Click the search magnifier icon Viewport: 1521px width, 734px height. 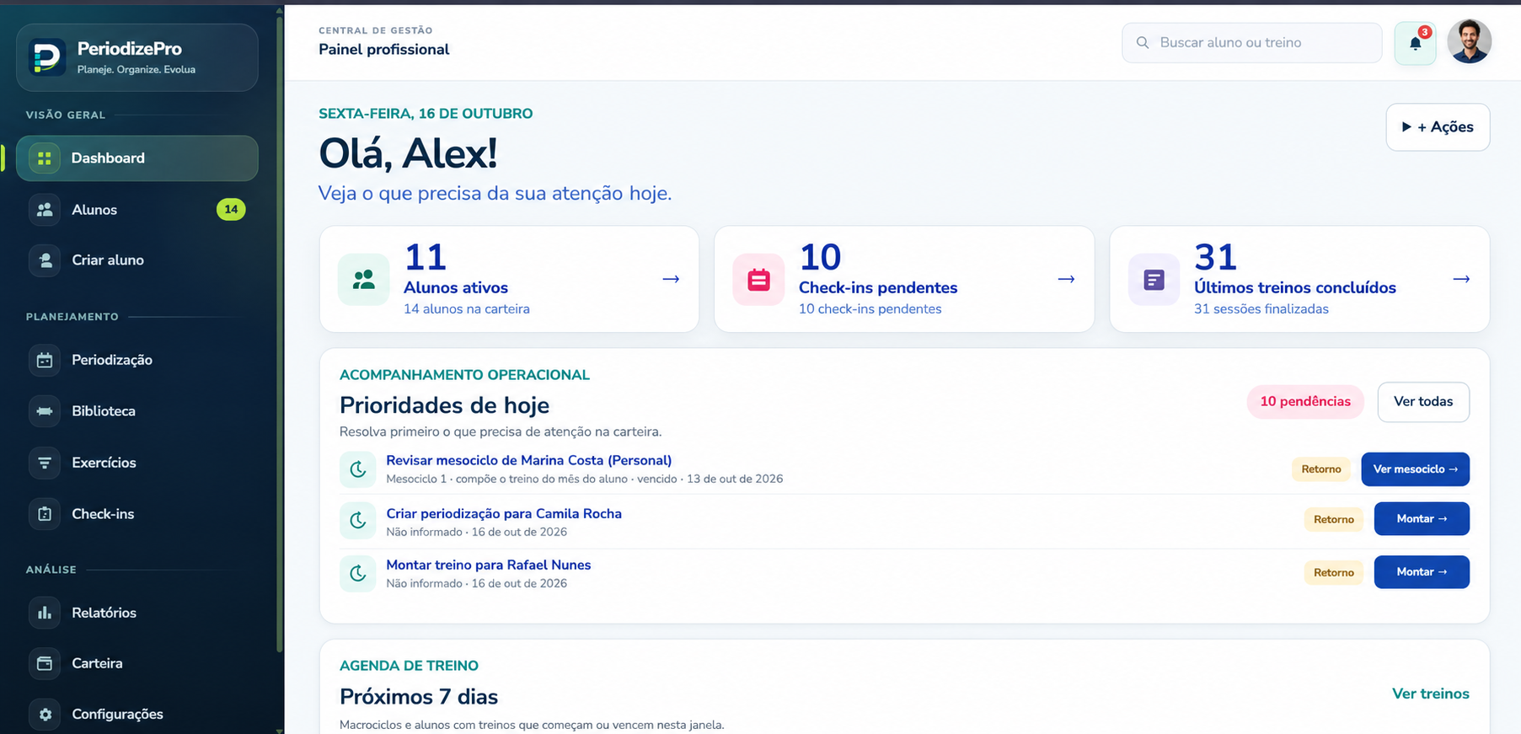click(1143, 42)
